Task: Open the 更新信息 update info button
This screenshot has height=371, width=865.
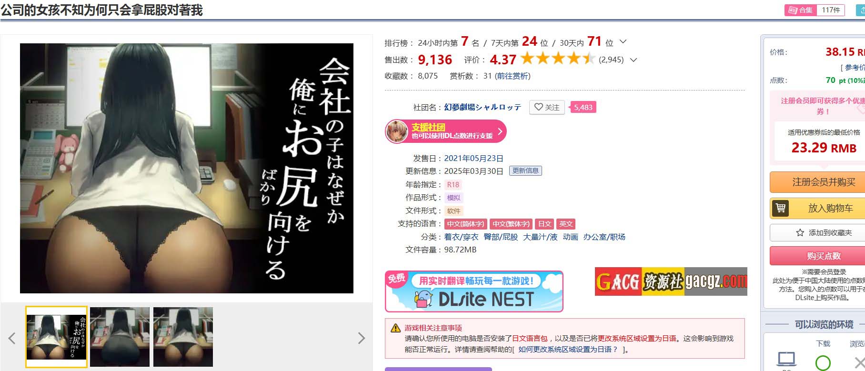Action: [525, 170]
